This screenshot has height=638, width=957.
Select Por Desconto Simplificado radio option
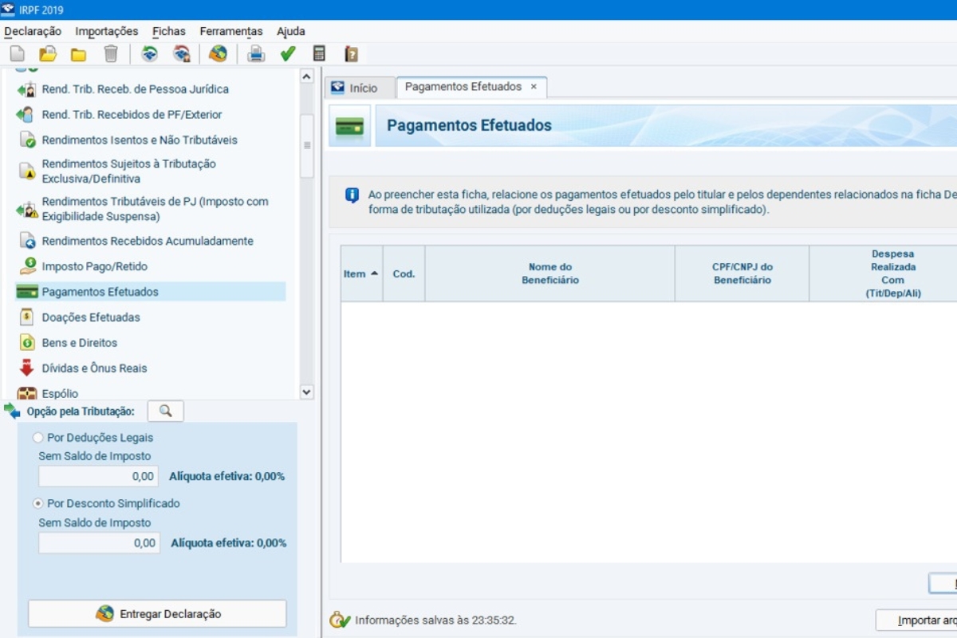[37, 504]
